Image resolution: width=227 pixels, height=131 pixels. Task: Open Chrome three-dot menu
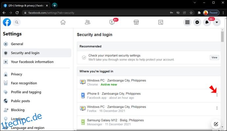(x=223, y=13)
